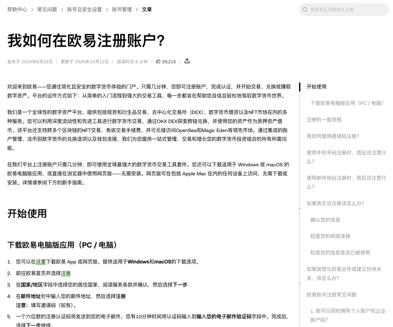Select 下载欧易电脑版应用 sidebar entry
This screenshot has width=393, height=327.
(347, 103)
